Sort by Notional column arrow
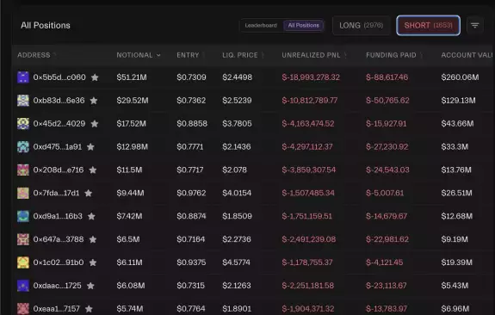The width and height of the screenshot is (495, 315). coord(158,55)
